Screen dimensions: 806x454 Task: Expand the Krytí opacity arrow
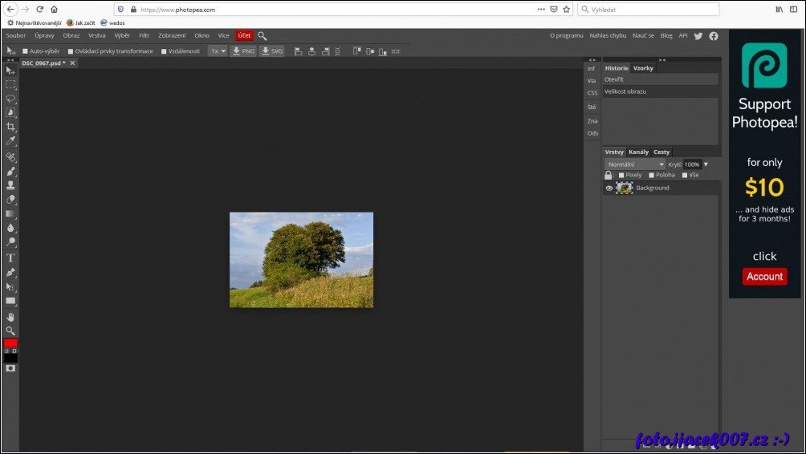coord(706,164)
